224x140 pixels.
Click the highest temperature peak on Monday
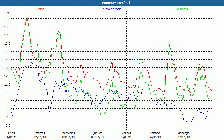pyautogui.click(x=27, y=17)
